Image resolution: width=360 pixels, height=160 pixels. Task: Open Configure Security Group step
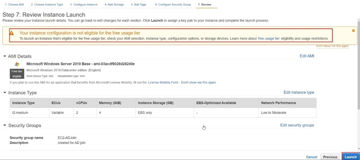click(x=173, y=5)
